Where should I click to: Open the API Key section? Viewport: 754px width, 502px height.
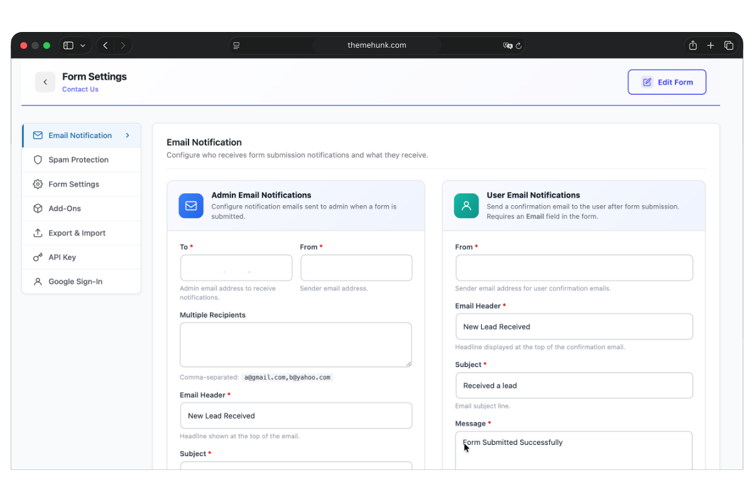pos(82,257)
